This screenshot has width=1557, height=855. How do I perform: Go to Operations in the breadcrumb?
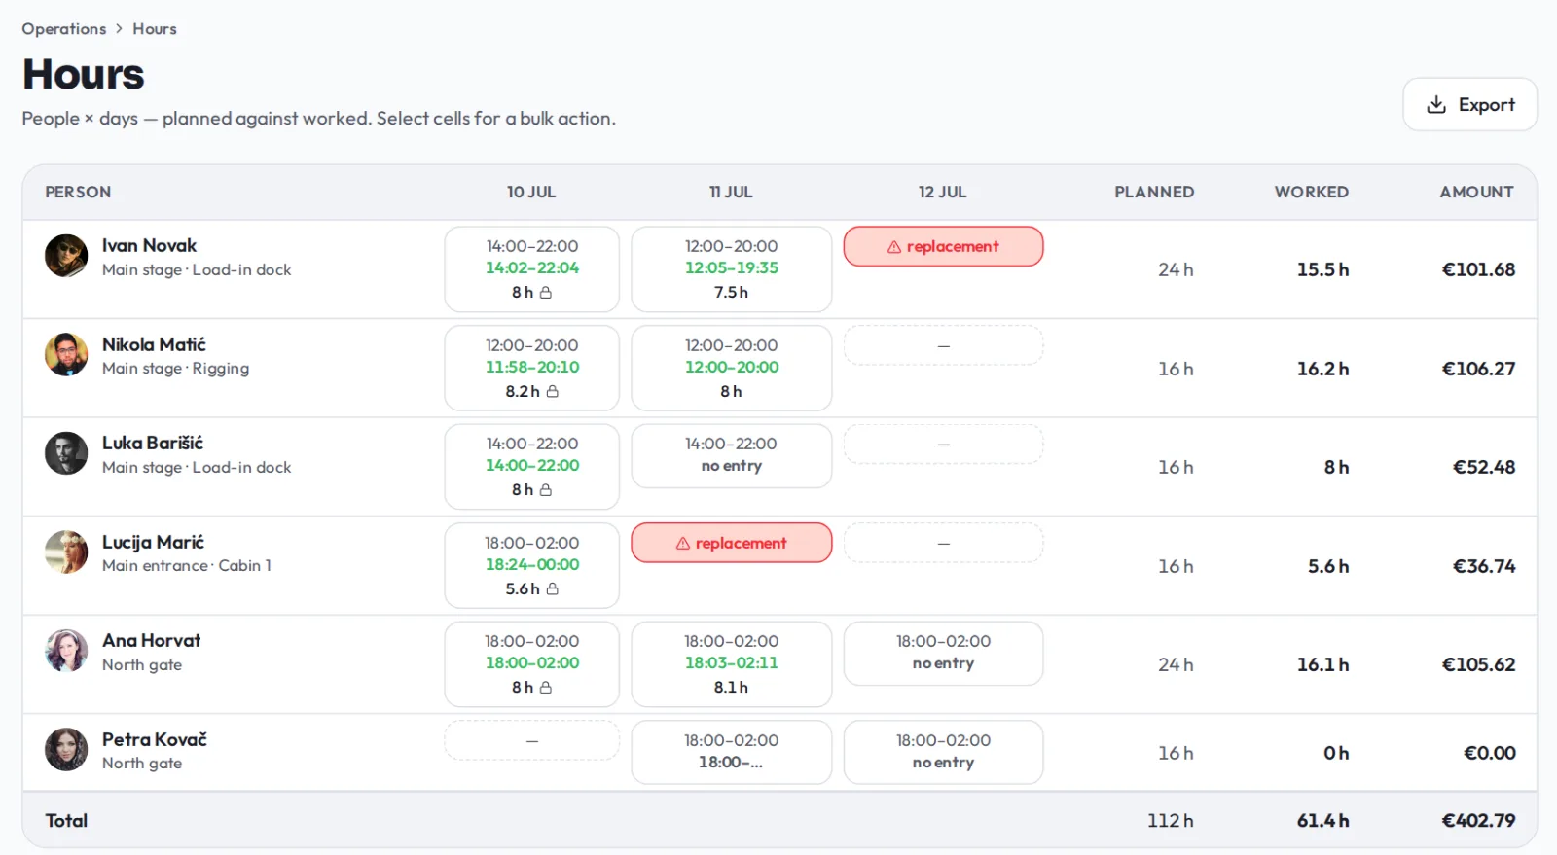click(x=64, y=29)
